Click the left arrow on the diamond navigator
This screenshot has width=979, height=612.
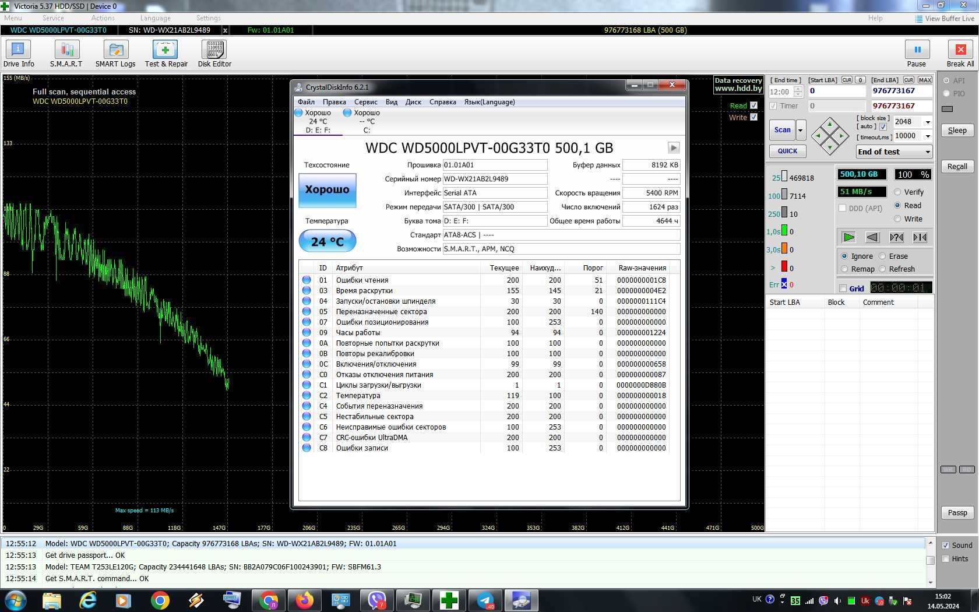[x=818, y=136]
